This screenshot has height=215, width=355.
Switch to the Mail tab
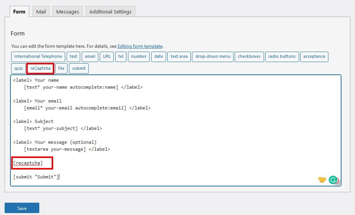coord(41,12)
